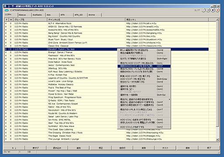Select the 'Chill Zone Ambient Down-Tempo' row

tap(106, 43)
